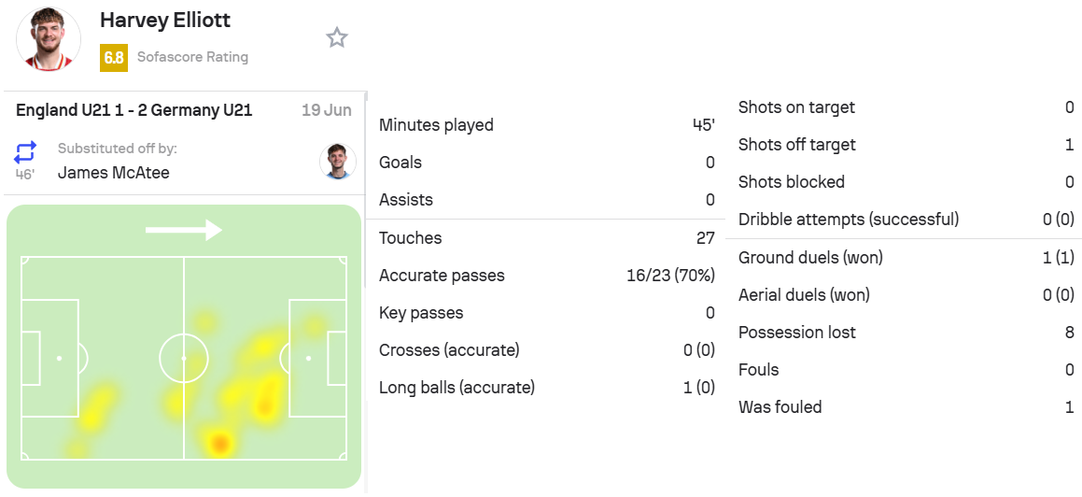Screen dimensions: 1082x497
Task: Select the England U21 1 - 2 Germany U21 match
Action: (133, 110)
